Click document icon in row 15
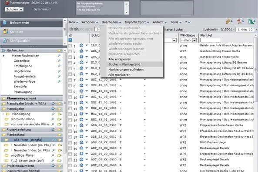Image resolution: width=258 pixels, height=172 pixels. point(81,125)
